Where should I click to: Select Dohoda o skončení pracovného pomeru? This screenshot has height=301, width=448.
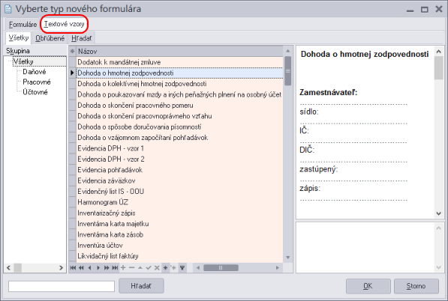tap(180, 105)
